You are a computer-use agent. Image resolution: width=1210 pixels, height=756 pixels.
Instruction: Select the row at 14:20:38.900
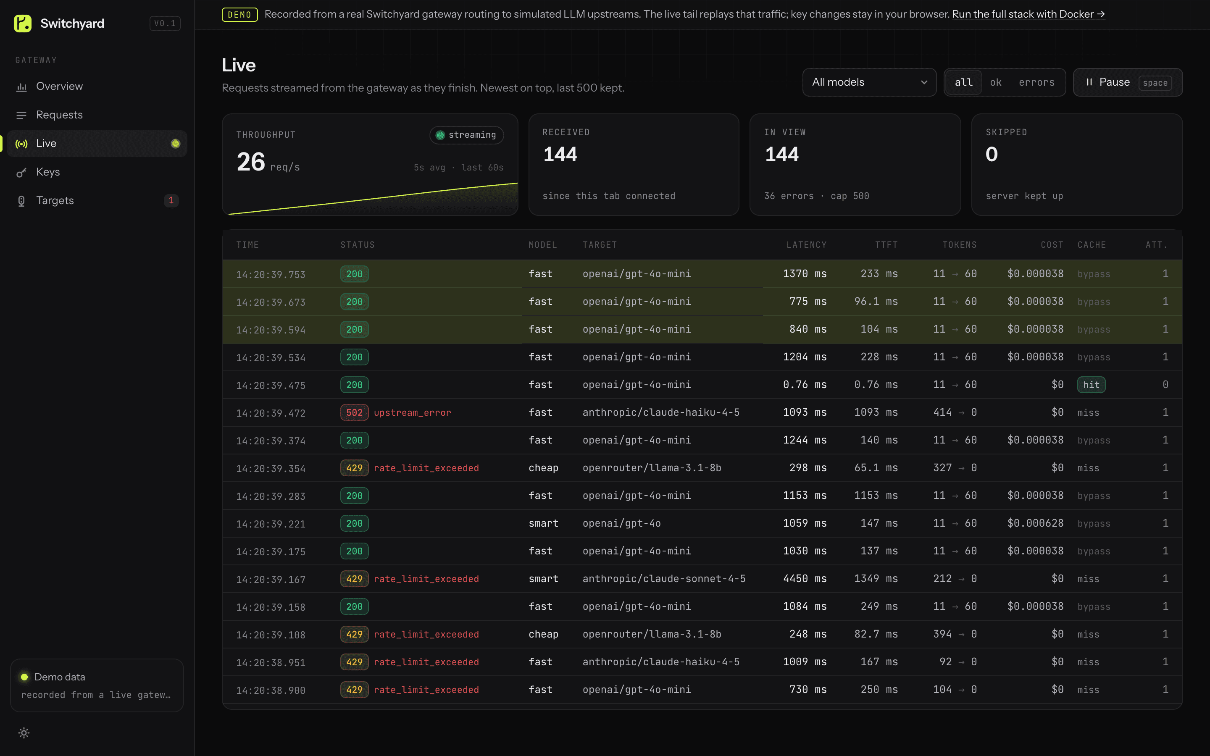coord(702,690)
